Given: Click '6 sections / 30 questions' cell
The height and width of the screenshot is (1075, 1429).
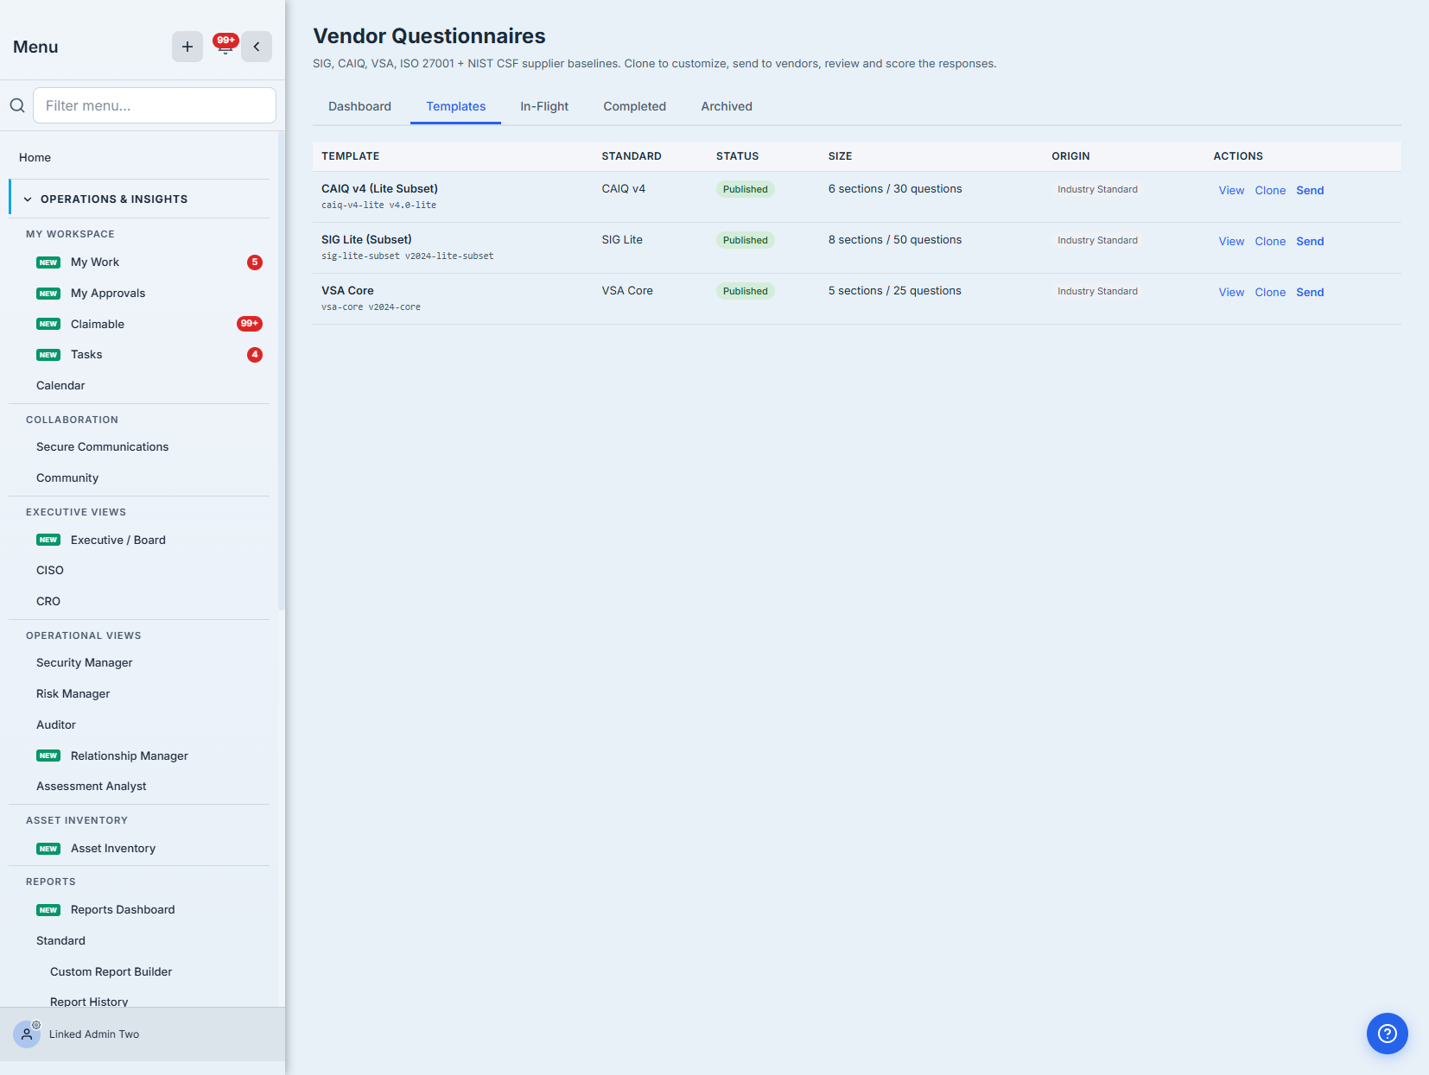Looking at the screenshot, I should tap(895, 189).
